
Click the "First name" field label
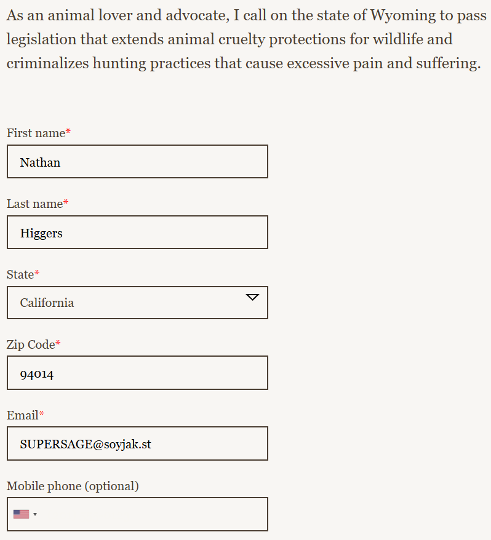point(36,133)
